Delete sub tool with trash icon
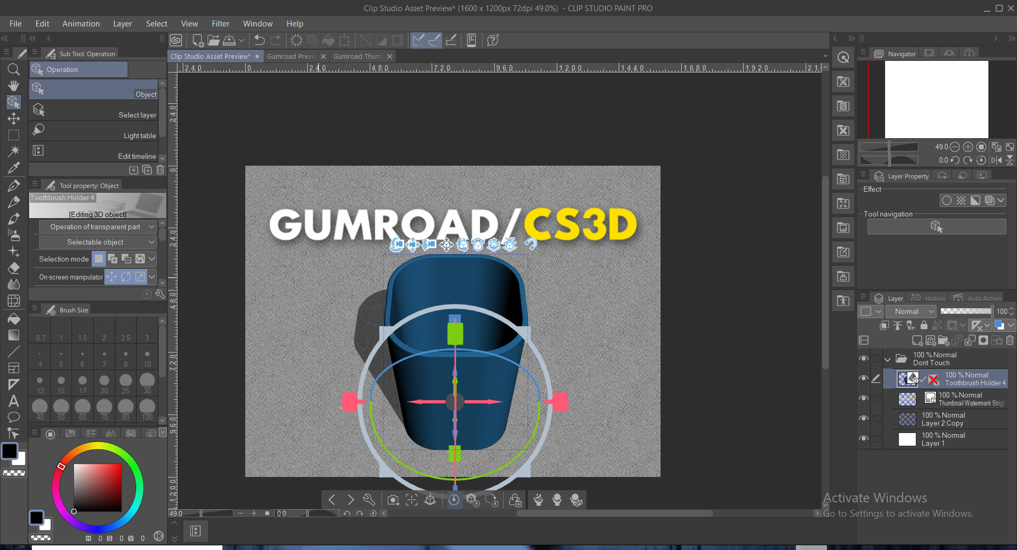Screen dimensions: 1017x550 point(160,169)
